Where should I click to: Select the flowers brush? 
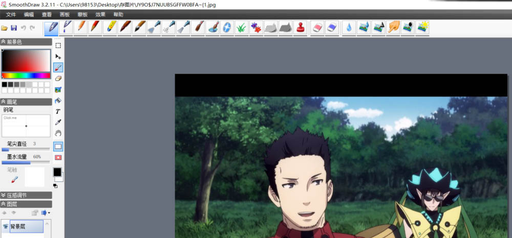[x=256, y=28]
